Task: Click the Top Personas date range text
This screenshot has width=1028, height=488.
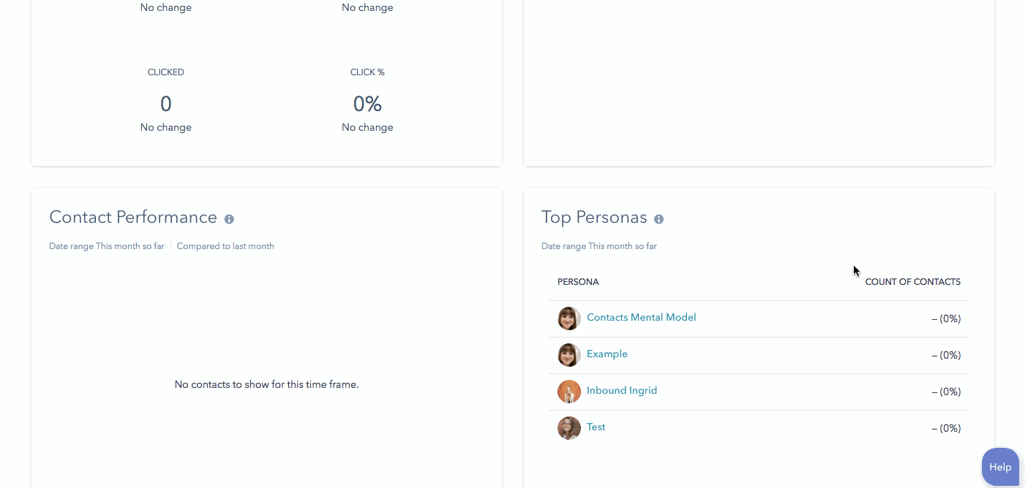Action: 599,246
